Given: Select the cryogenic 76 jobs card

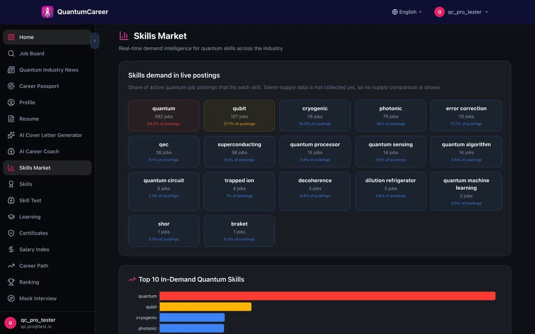Looking at the screenshot, I should [x=315, y=116].
